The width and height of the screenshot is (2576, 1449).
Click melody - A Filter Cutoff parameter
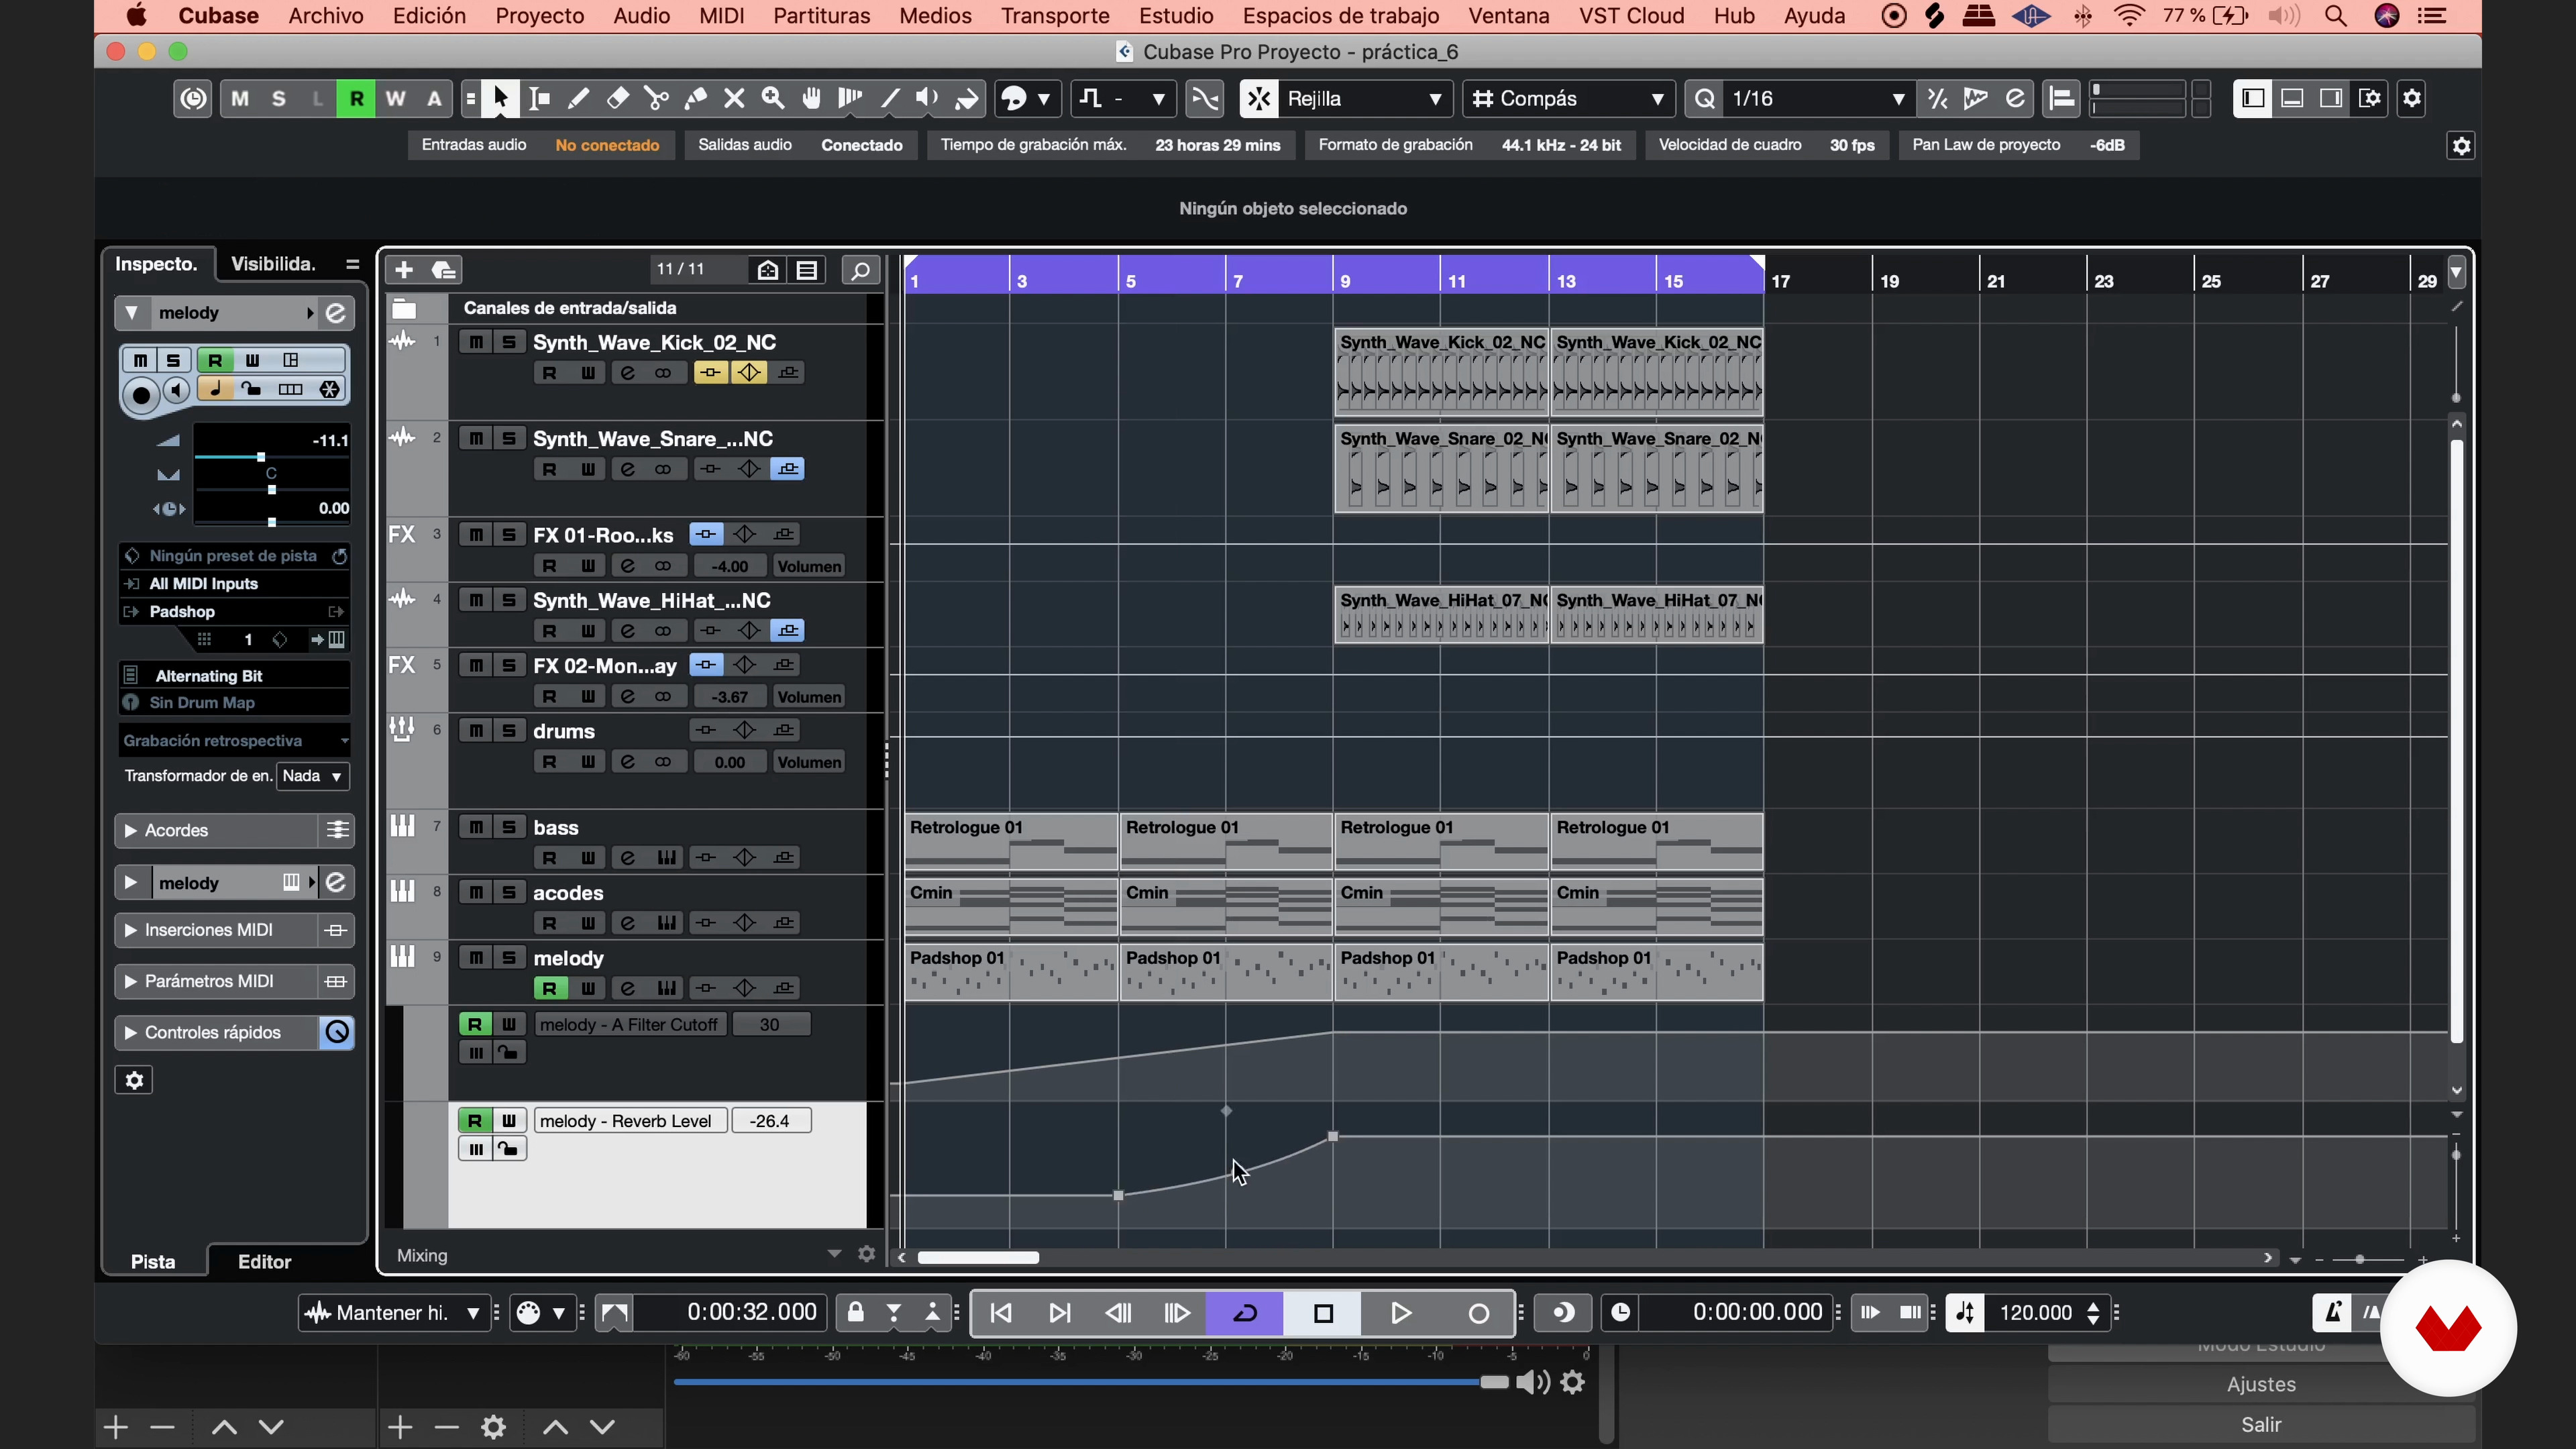(x=629, y=1024)
